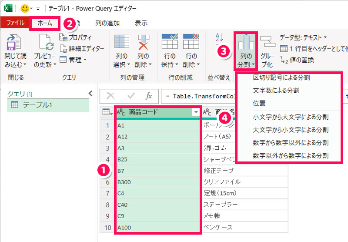The image size is (348, 242).
Task: Expand the 列の削除 dropdown arrow
Action: [x=150, y=64]
